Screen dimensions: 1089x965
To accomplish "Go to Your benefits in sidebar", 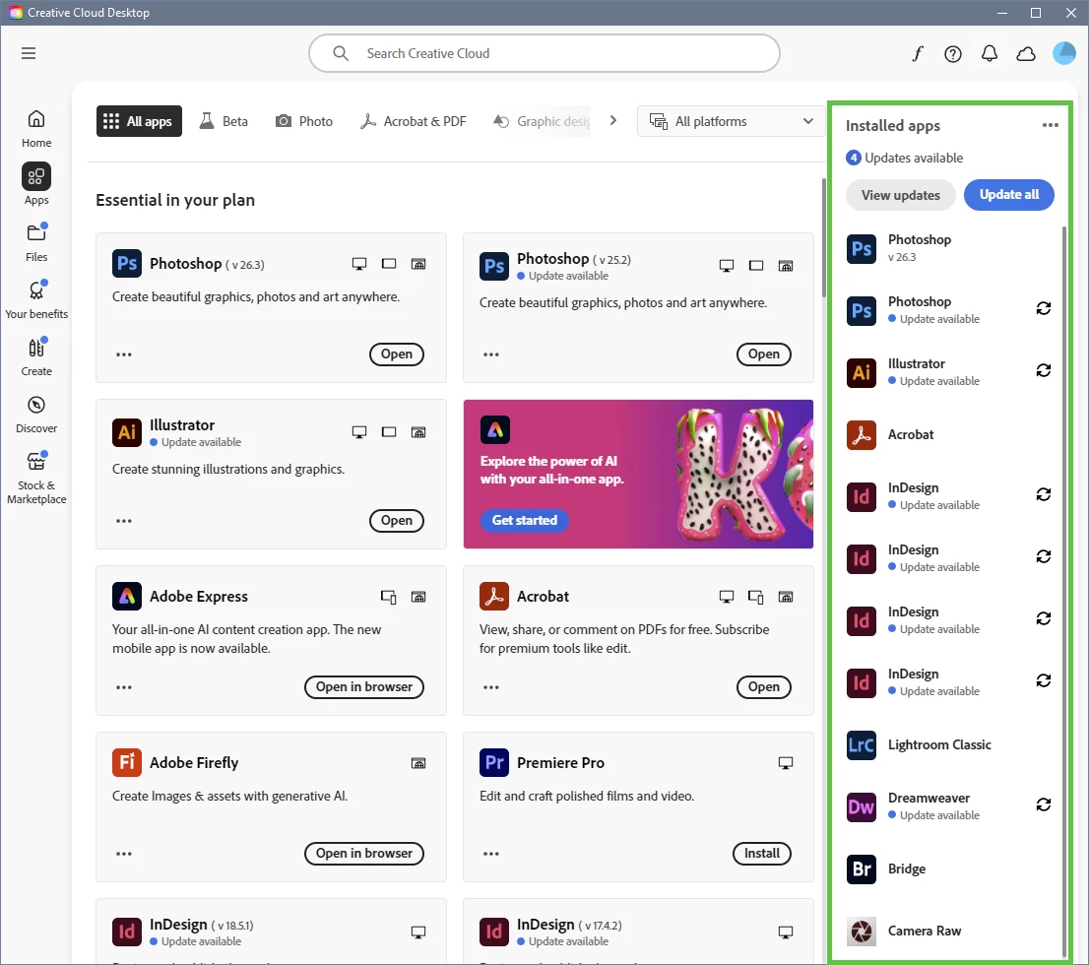I will coord(36,299).
